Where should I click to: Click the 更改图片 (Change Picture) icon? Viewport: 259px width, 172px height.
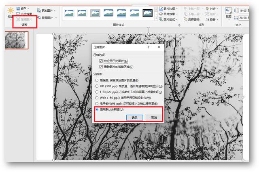39,10
